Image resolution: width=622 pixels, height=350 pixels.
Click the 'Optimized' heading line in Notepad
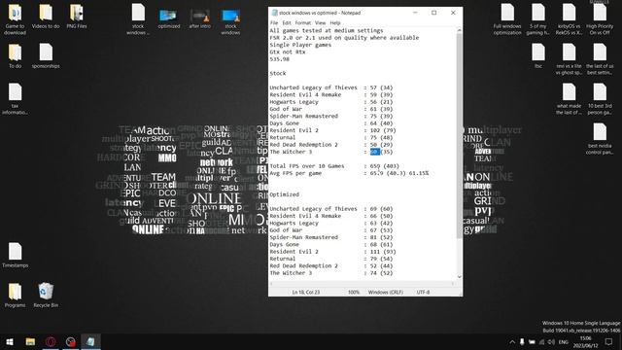pyautogui.click(x=285, y=194)
